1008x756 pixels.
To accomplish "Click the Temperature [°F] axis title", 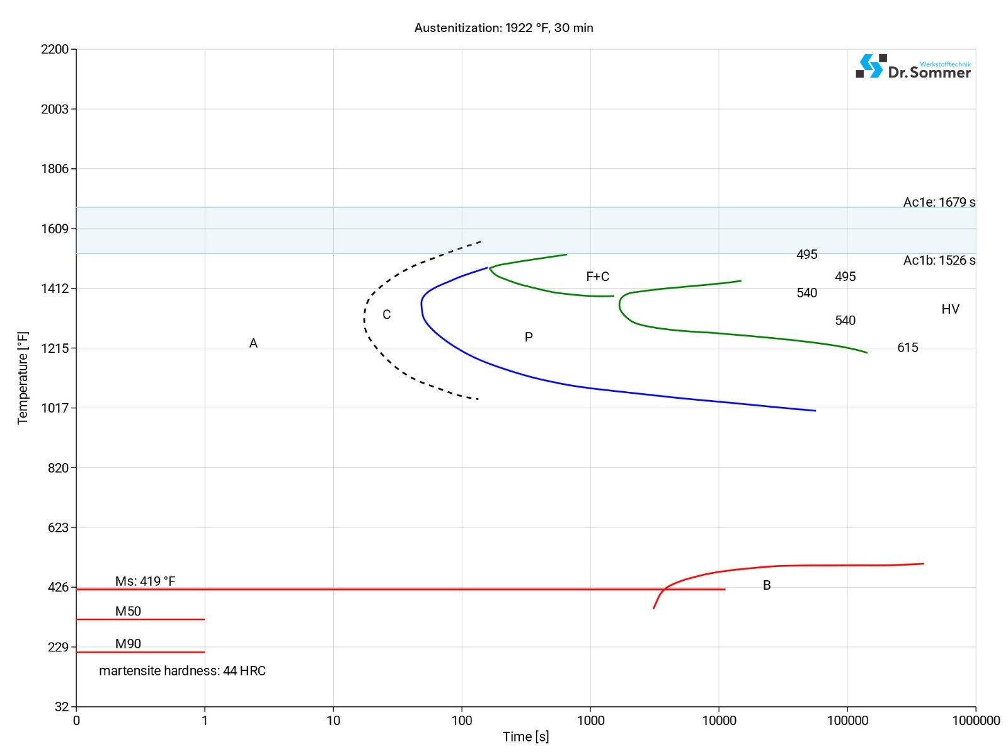I will pyautogui.click(x=23, y=378).
